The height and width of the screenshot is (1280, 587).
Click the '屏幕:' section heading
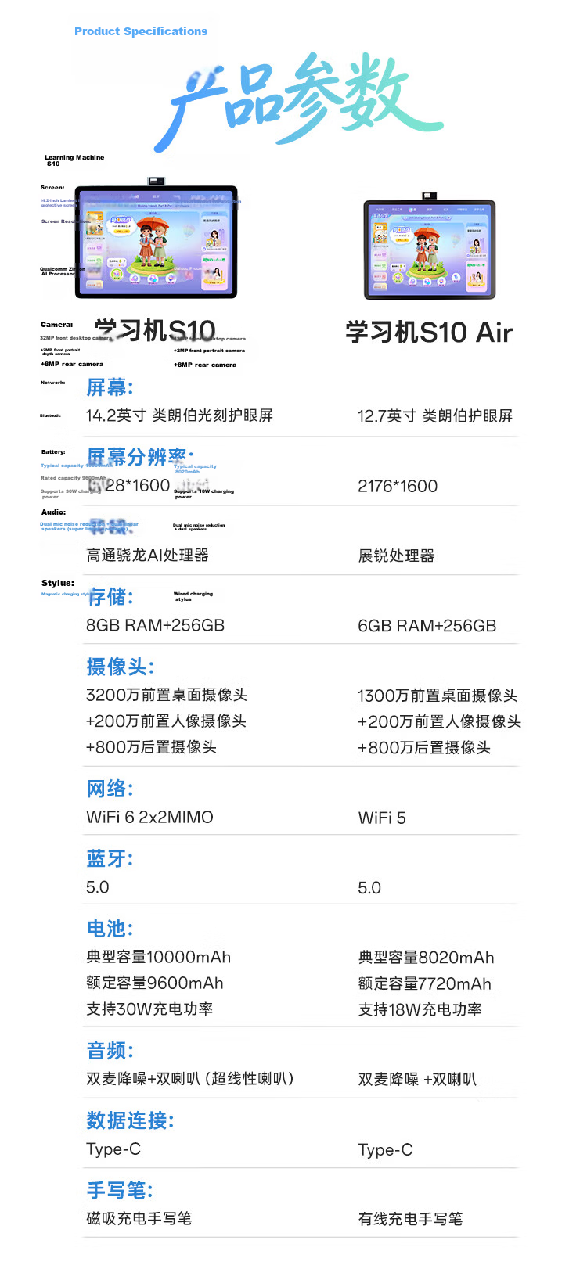[x=110, y=387]
